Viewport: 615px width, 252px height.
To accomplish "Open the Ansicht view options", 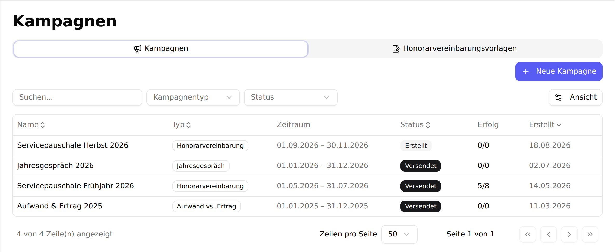I will 575,97.
